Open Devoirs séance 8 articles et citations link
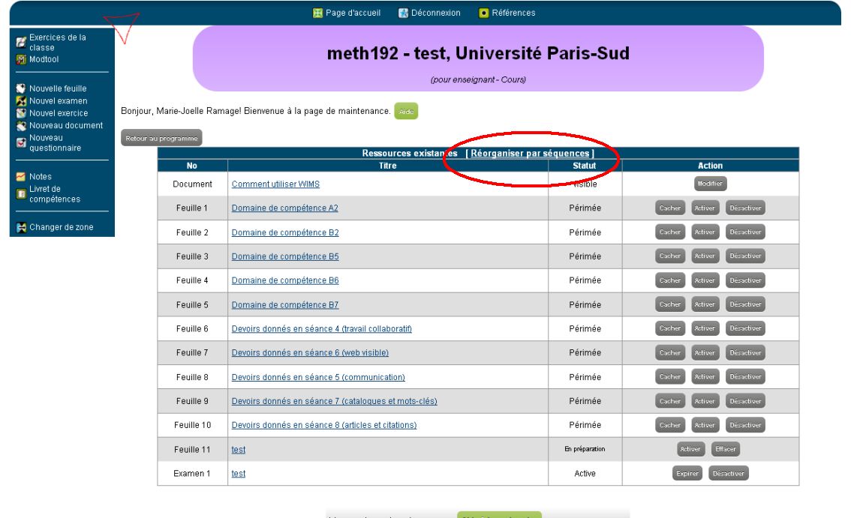 324,425
